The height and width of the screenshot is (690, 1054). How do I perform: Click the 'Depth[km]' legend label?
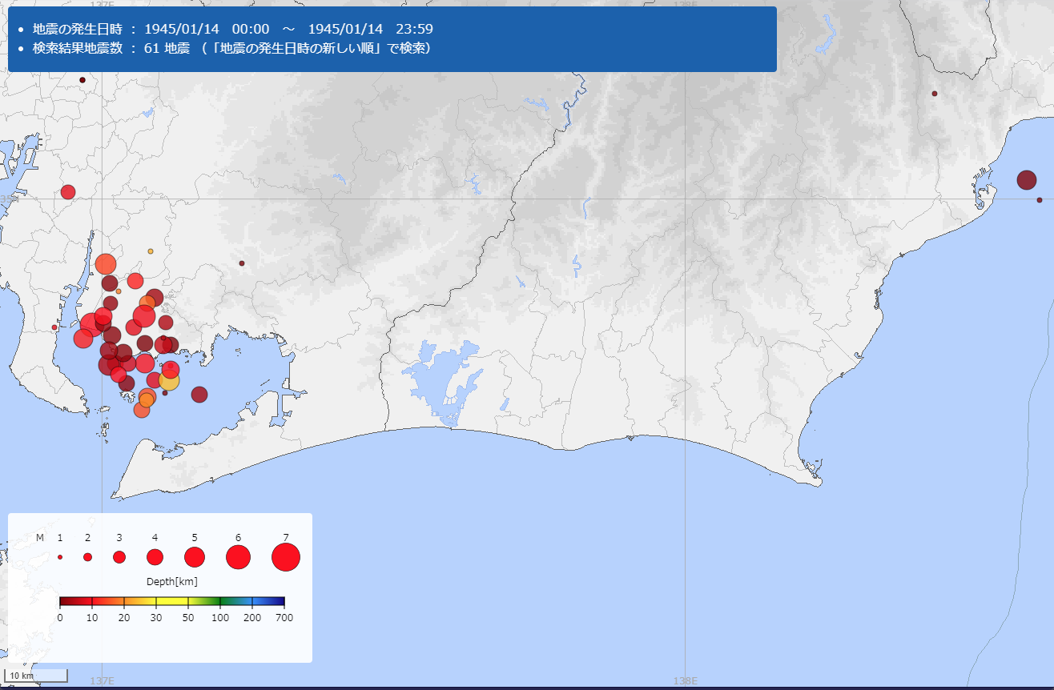pyautogui.click(x=172, y=581)
